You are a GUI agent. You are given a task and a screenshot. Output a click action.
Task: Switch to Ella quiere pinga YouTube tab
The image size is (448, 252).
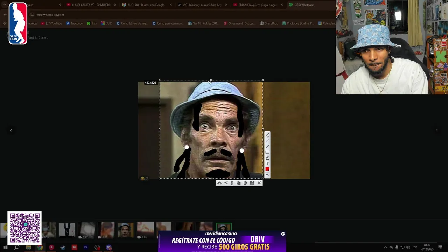[258, 5]
